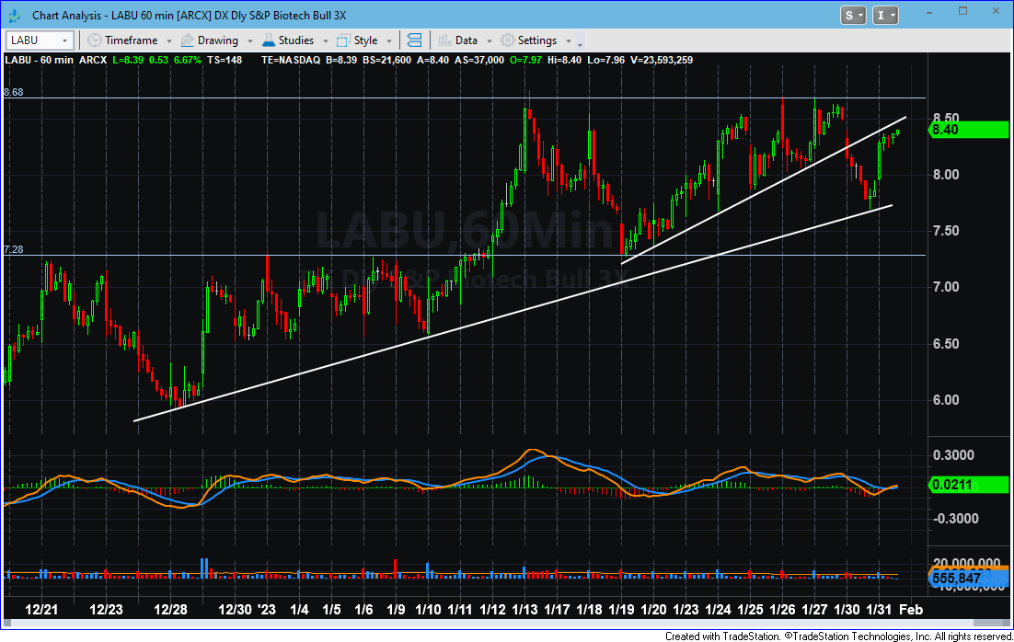Click the V=23,593,259 volume text

662,60
